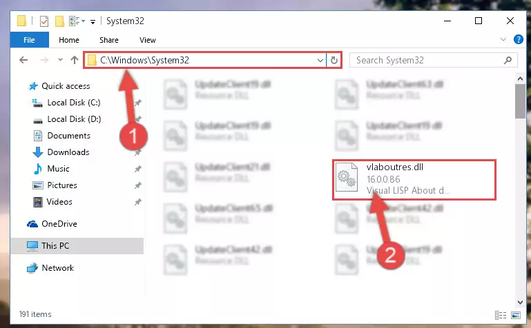Click the New folder quick access icon
The height and width of the screenshot is (328, 531).
(59, 21)
